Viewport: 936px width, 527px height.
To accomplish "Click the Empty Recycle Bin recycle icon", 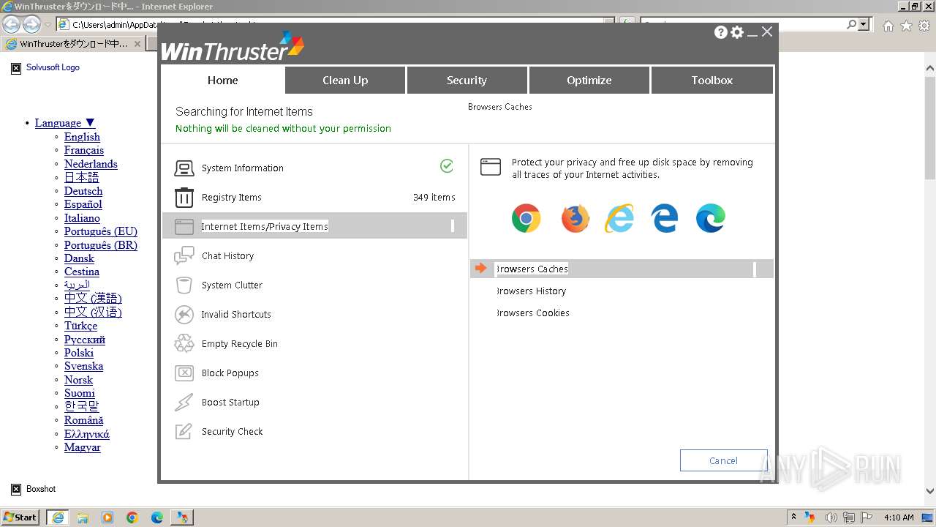I will [184, 344].
